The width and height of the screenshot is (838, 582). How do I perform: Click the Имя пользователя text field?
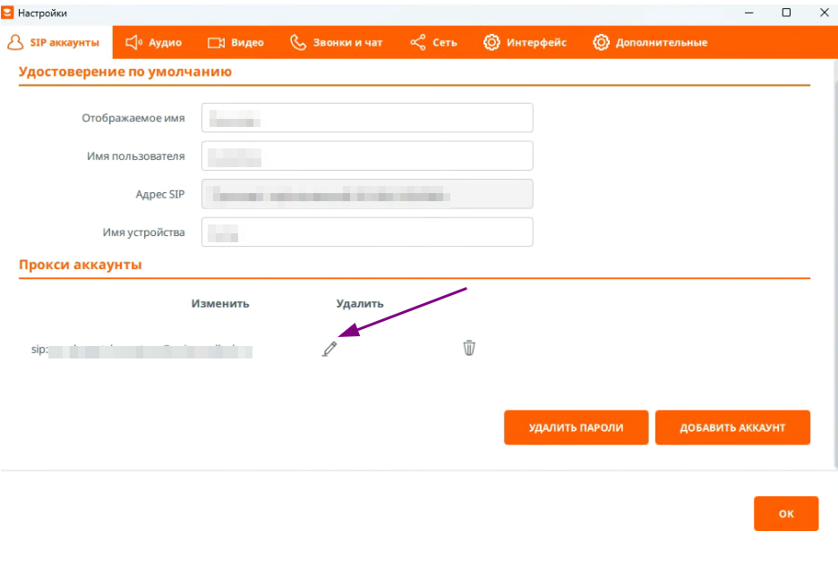pyautogui.click(x=367, y=156)
